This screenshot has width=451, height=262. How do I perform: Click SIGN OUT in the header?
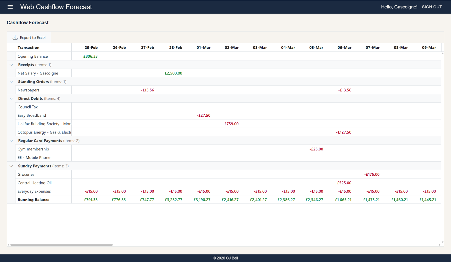pyautogui.click(x=432, y=7)
